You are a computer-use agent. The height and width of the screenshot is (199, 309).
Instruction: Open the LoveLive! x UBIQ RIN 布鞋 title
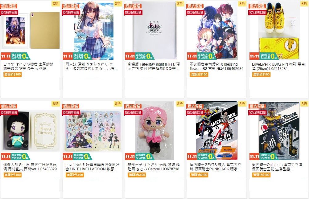coord(278,66)
